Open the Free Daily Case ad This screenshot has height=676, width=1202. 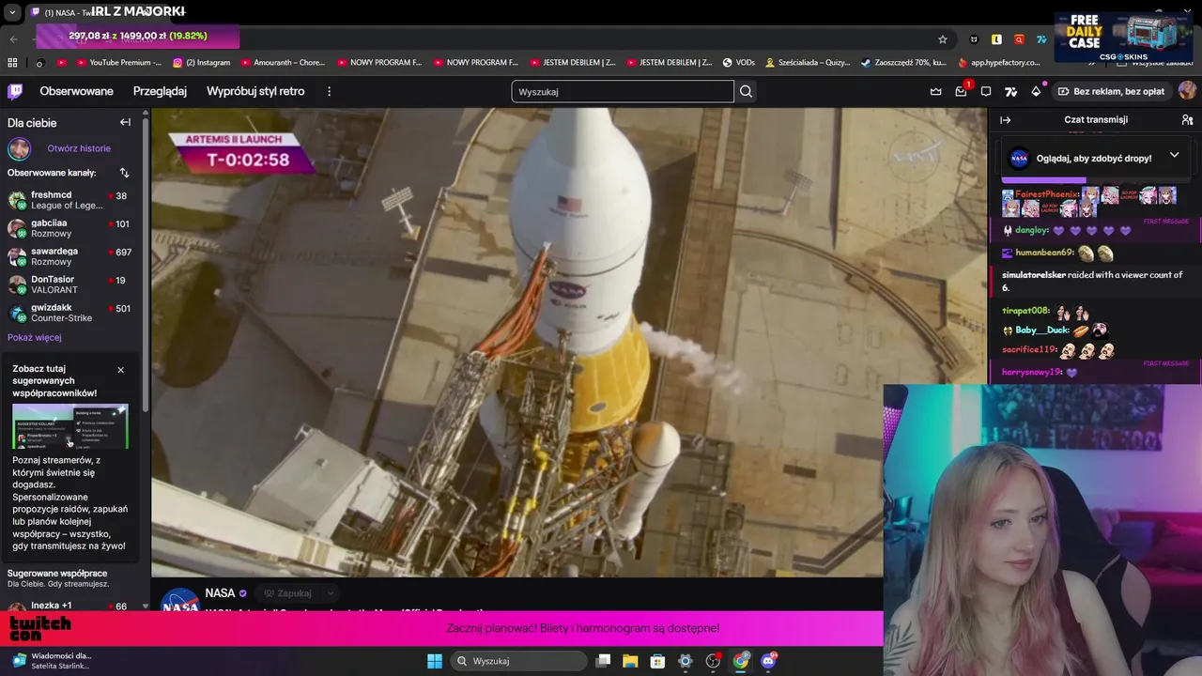1123,37
